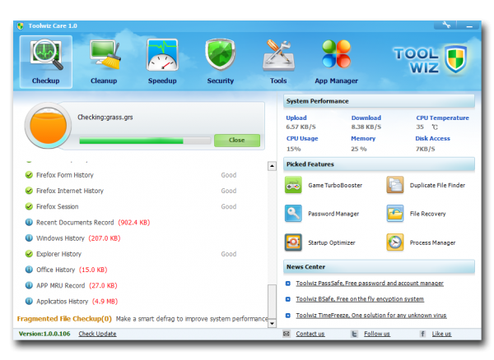Click the Startup Optimizer label

pyautogui.click(x=332, y=243)
